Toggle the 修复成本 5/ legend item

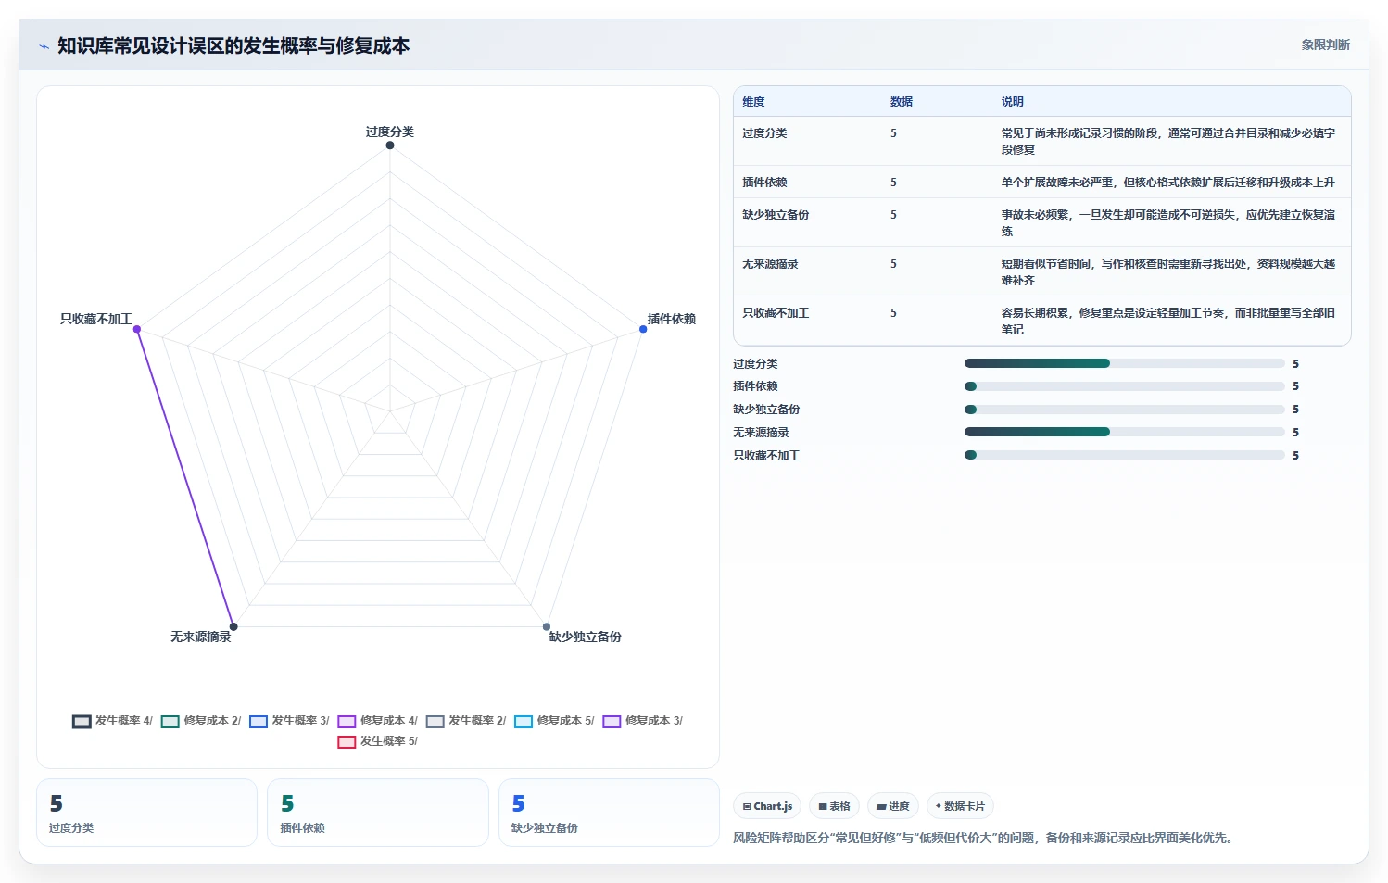pyautogui.click(x=554, y=721)
